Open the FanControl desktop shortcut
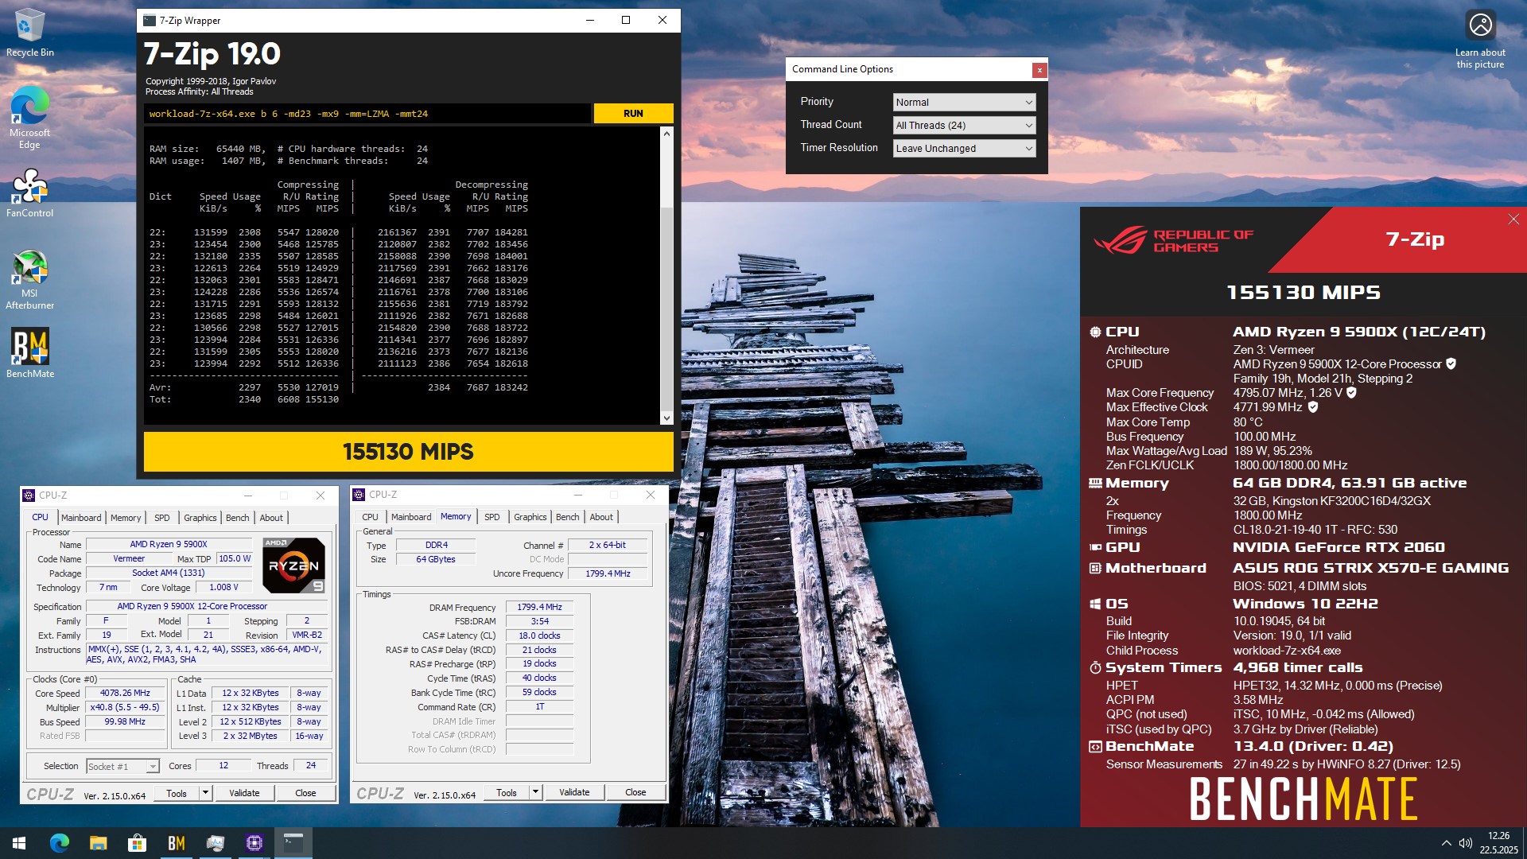1527x859 pixels. (x=30, y=192)
